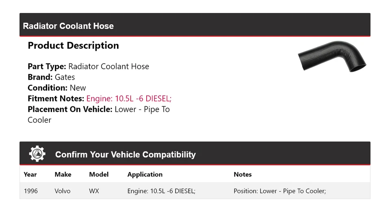Click the Product Description heading
Screen dimensions: 390x212
[73, 45]
